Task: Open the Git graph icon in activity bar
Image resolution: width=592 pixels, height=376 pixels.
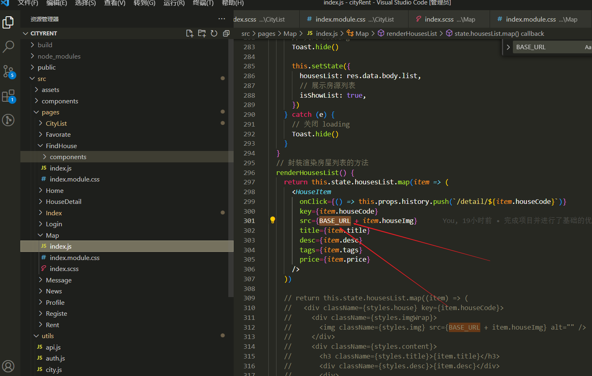Action: point(8,120)
